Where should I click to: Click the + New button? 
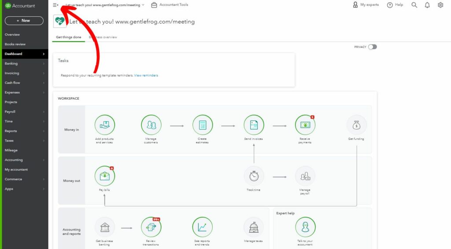[x=24, y=21]
